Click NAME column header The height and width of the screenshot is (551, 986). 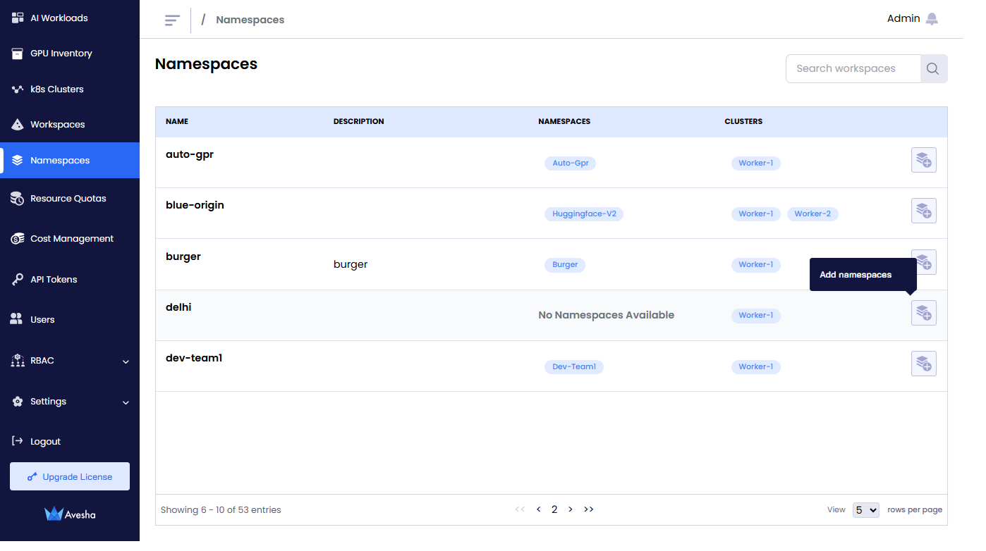pos(177,122)
